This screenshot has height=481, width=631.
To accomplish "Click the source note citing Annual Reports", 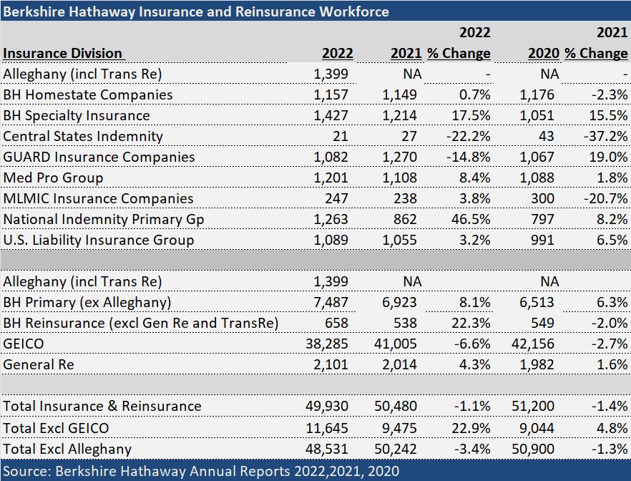I will click(x=200, y=470).
